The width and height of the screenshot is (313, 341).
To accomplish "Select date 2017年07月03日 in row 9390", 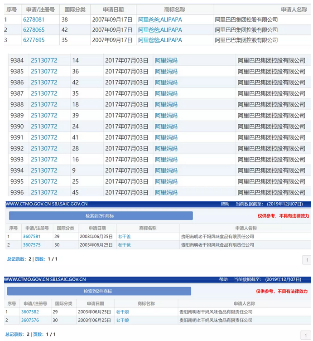I will click(127, 127).
